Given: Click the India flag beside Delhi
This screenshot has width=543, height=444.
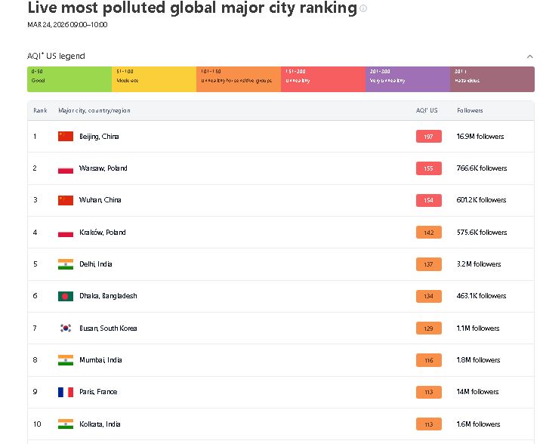Looking at the screenshot, I should click(66, 264).
